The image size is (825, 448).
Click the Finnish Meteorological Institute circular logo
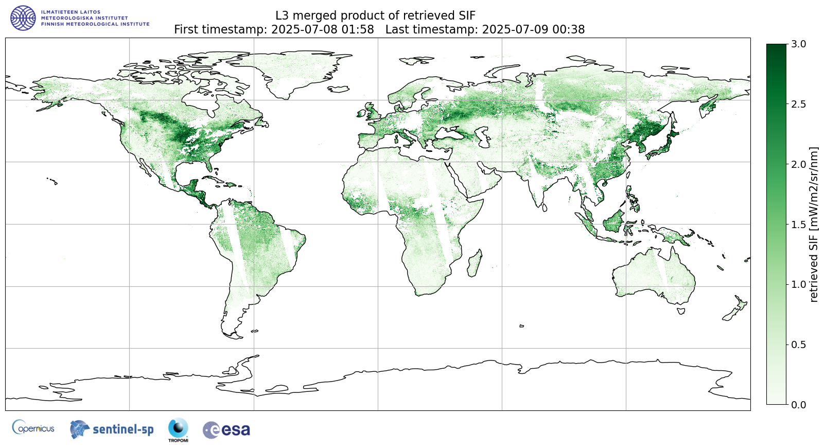point(23,18)
